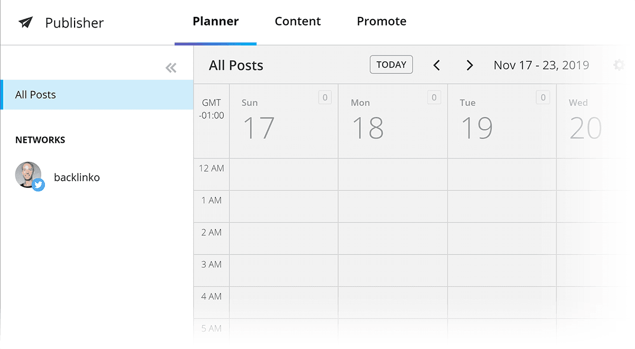Switch to the Content tab

tap(297, 22)
